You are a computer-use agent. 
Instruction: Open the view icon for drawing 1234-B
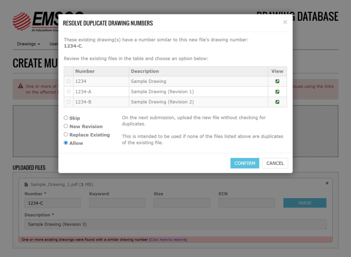click(x=277, y=102)
